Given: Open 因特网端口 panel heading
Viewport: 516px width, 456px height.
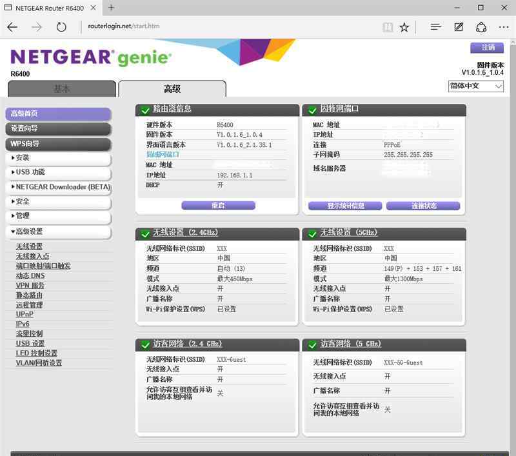Looking at the screenshot, I should (x=339, y=109).
